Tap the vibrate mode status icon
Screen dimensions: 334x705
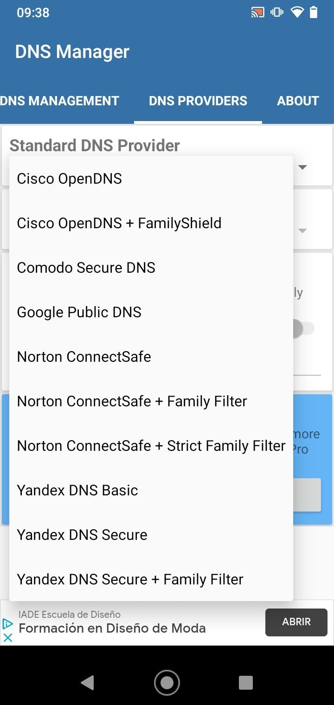pos(277,13)
